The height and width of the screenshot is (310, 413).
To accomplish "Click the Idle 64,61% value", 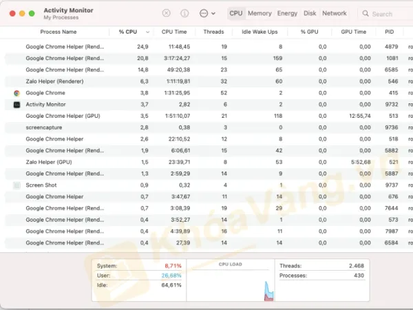I will 171,285.
